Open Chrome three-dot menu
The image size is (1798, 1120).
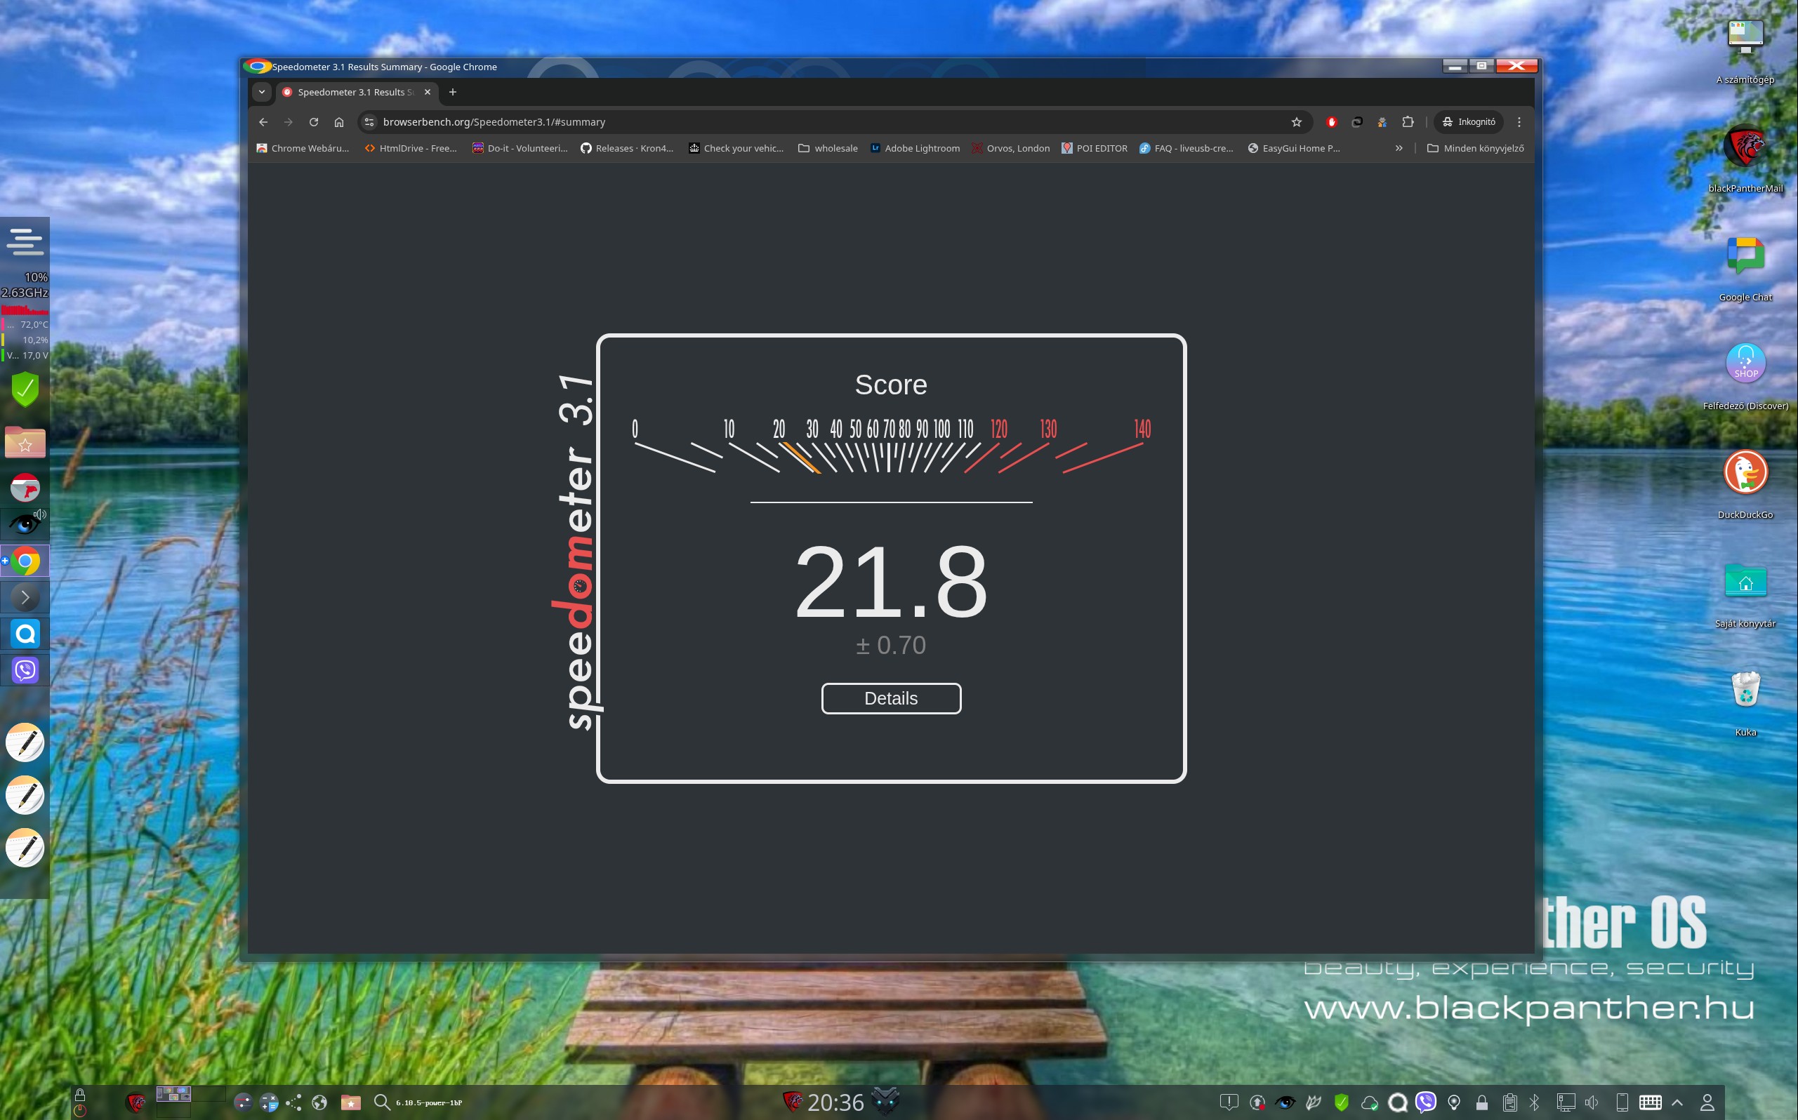(1519, 122)
